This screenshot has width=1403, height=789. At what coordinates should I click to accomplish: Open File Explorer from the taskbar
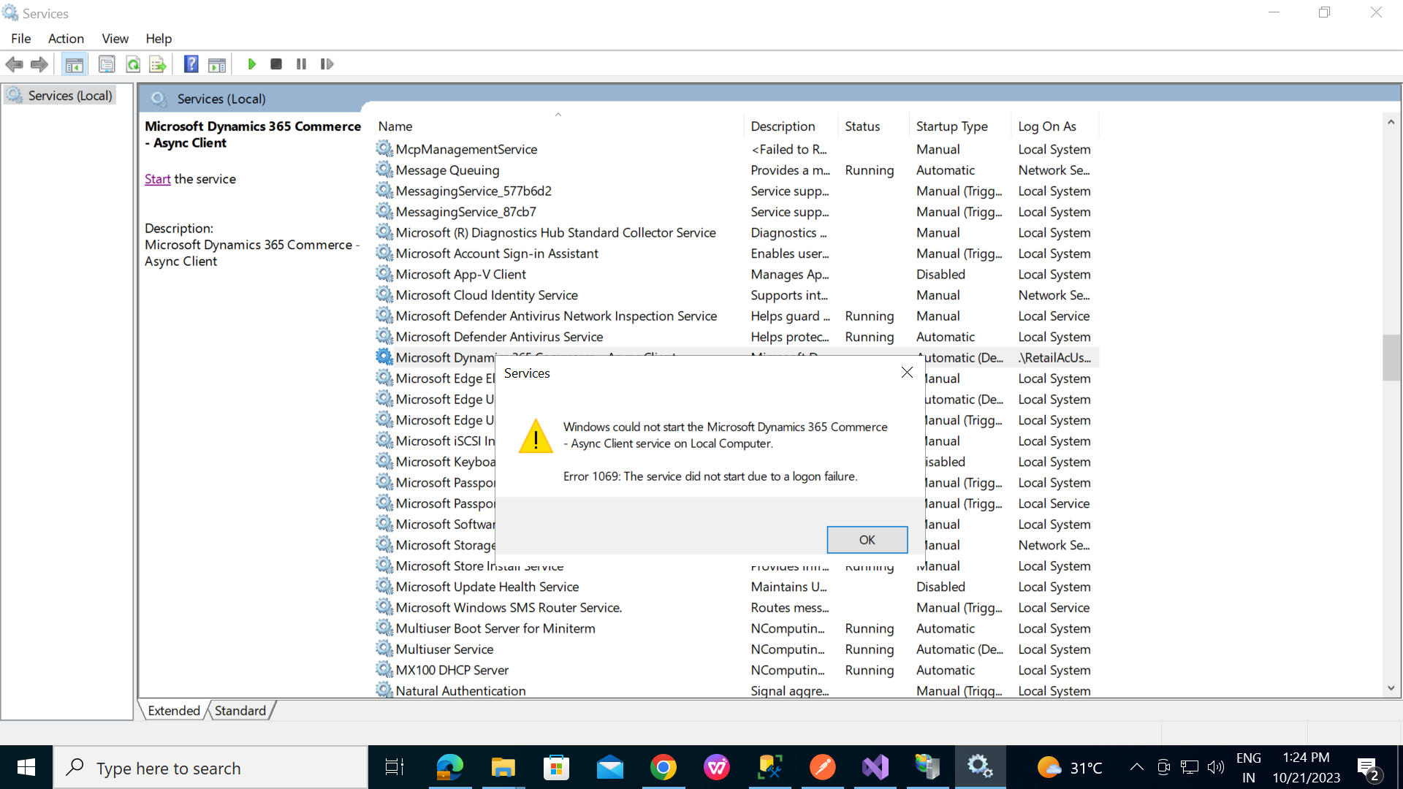503,768
